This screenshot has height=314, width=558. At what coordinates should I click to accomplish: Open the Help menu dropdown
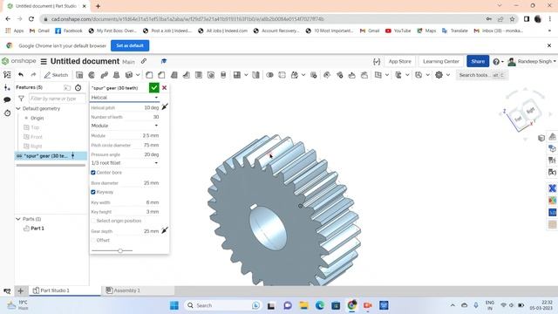tap(498, 62)
